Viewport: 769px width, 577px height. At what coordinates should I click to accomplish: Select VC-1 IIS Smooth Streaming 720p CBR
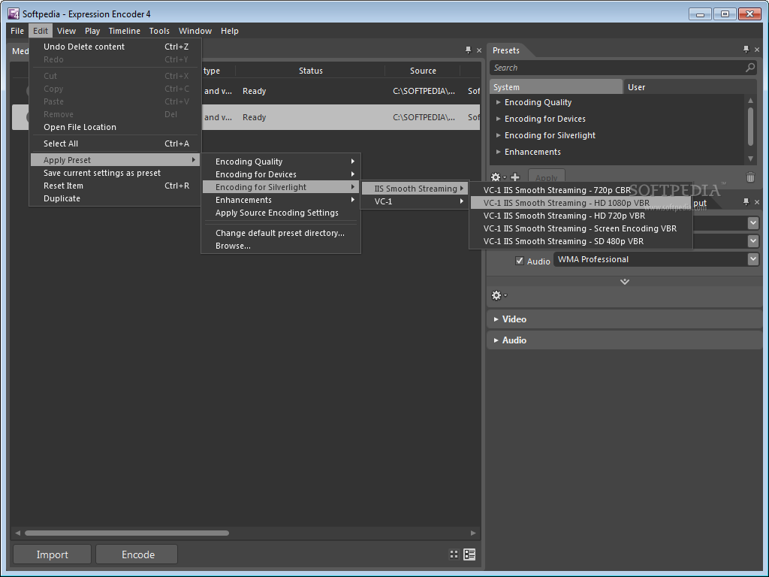(581, 190)
